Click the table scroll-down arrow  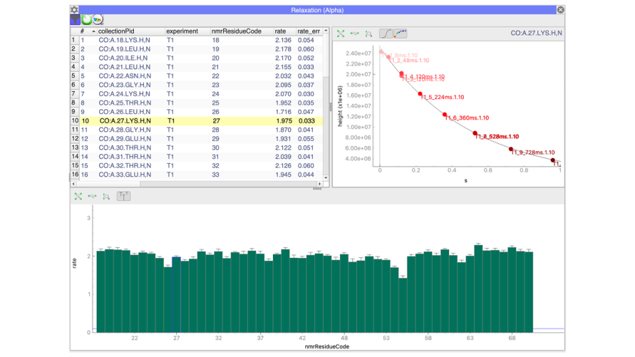326,178
